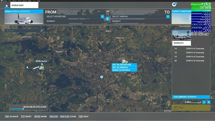Click the east runway end marker at EPKK

pos(42,64)
